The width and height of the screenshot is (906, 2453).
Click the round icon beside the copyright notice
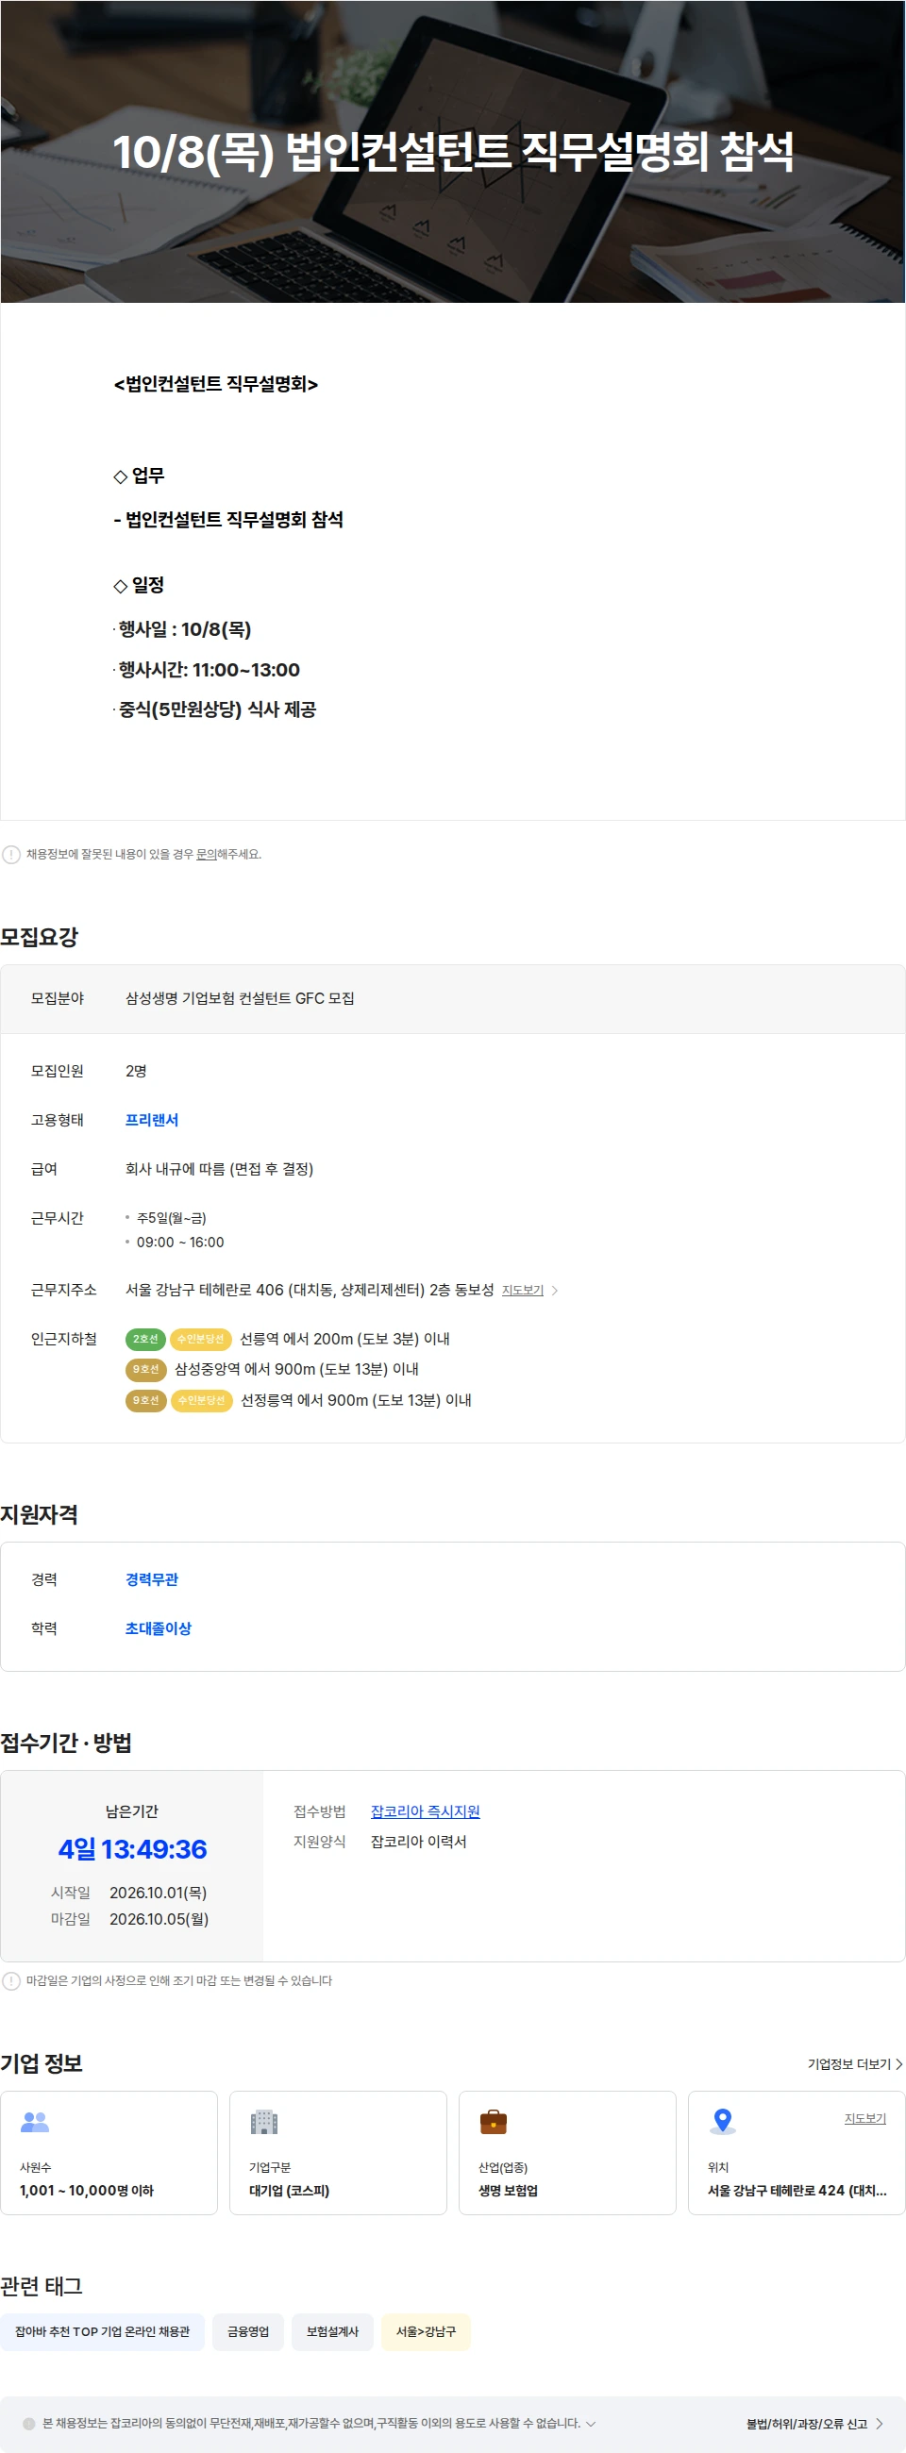28,2424
